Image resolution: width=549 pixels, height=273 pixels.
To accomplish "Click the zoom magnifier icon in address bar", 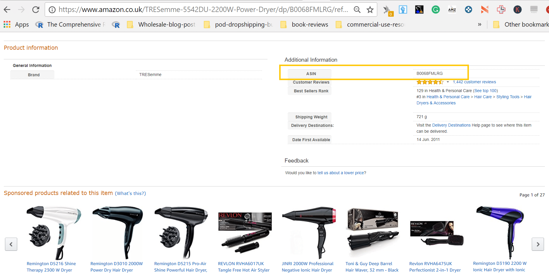I will click(x=357, y=10).
